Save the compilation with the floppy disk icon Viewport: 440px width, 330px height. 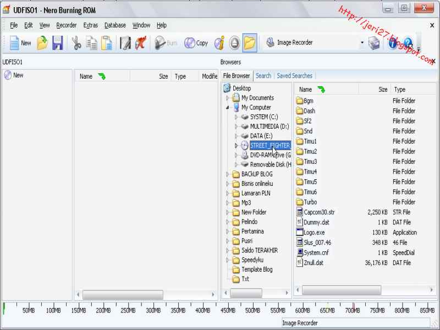pyautogui.click(x=58, y=43)
